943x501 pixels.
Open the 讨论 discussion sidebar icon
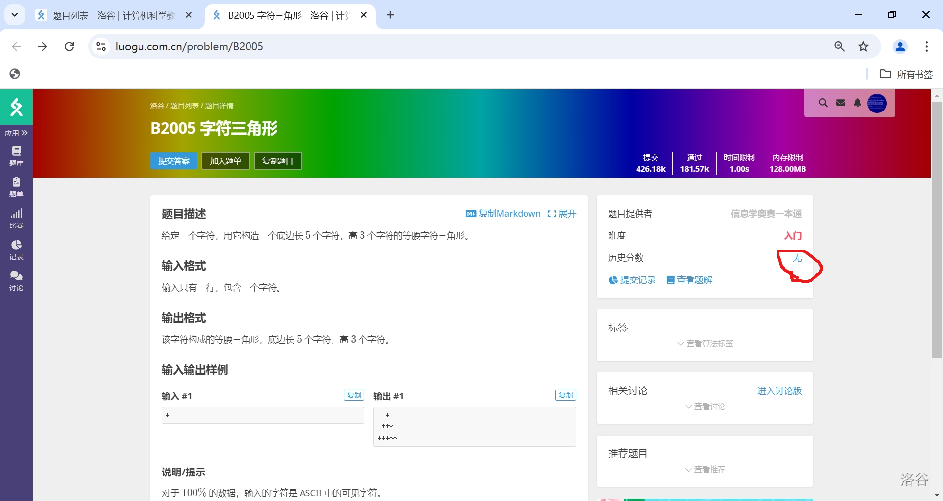point(16,280)
